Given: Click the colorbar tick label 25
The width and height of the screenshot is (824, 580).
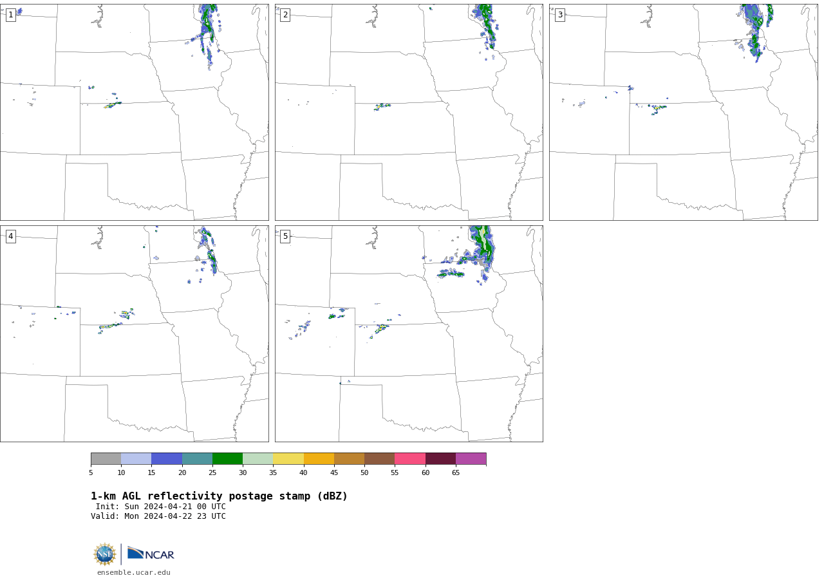Looking at the screenshot, I should point(212,473).
